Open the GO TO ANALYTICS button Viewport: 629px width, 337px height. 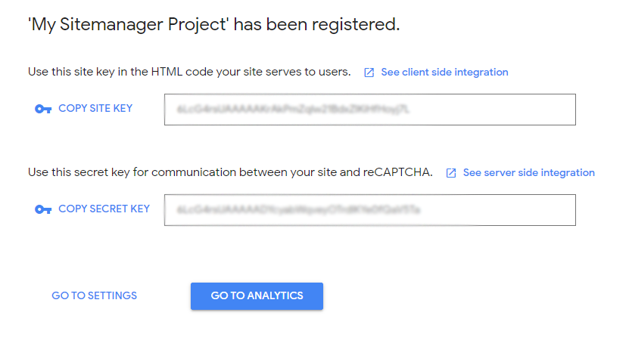(x=257, y=296)
